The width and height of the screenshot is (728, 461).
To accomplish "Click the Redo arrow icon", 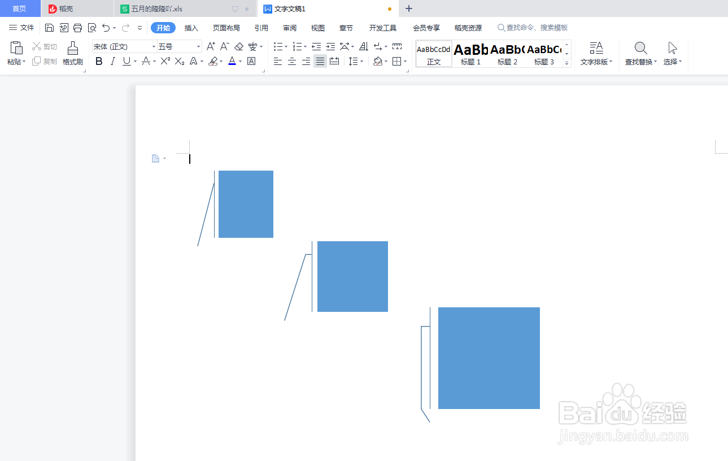I will [125, 28].
